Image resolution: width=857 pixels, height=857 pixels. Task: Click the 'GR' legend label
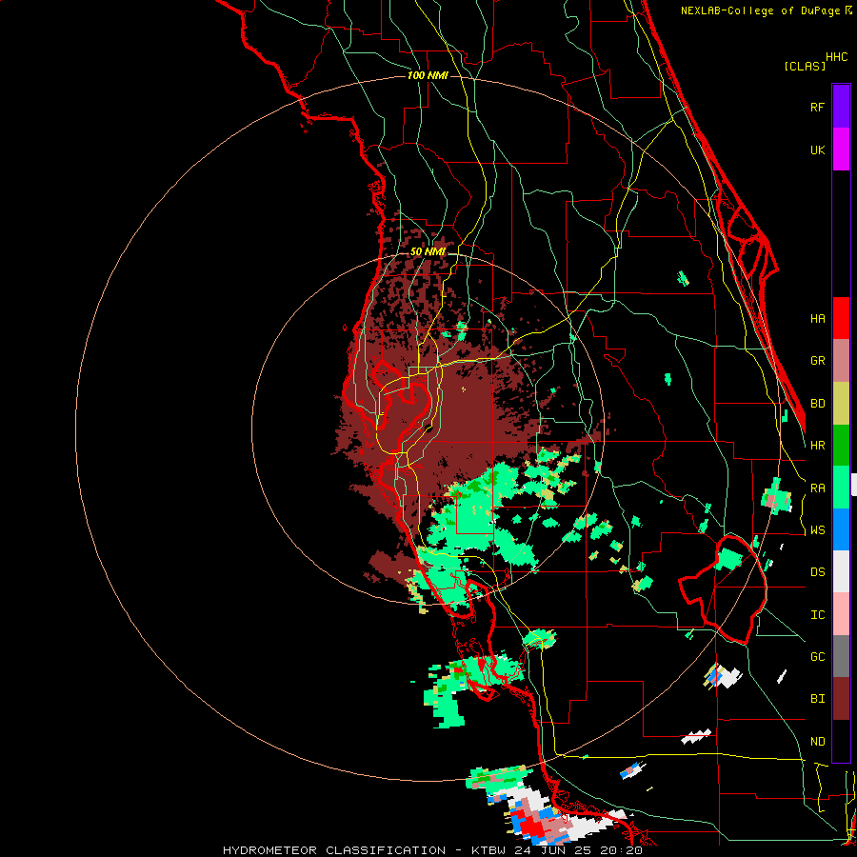tap(817, 361)
